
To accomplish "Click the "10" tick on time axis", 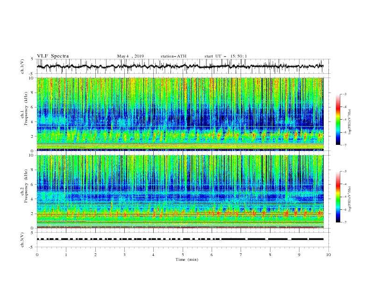I will [328, 255].
